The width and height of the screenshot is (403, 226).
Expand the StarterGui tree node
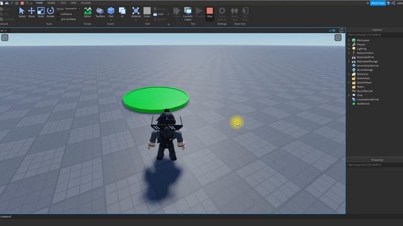[x=349, y=74]
